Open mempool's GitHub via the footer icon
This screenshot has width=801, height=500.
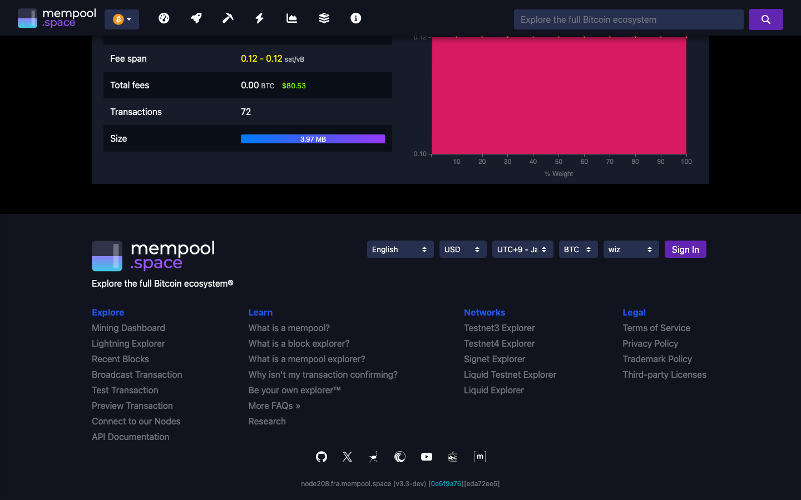(321, 457)
